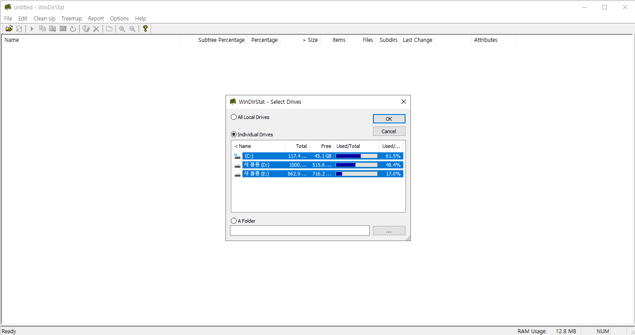Open the Report menu
This screenshot has height=335, width=635.
click(x=96, y=18)
